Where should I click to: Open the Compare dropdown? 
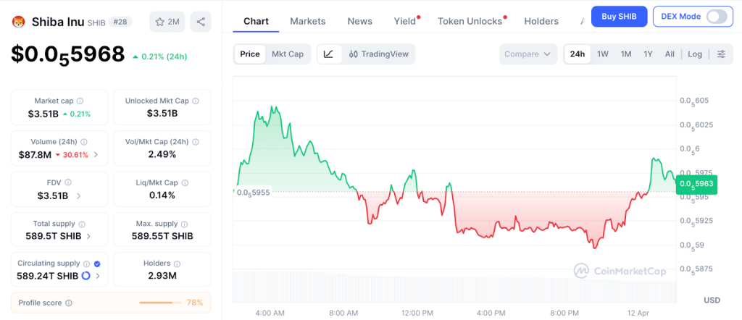(x=528, y=54)
